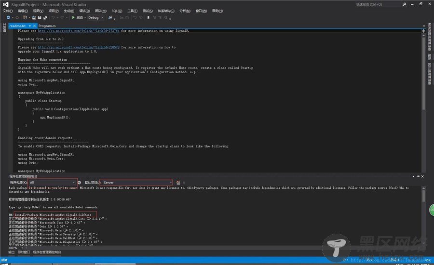Open the 体系结构(C) menu
The image size is (434, 265).
[x=166, y=11]
